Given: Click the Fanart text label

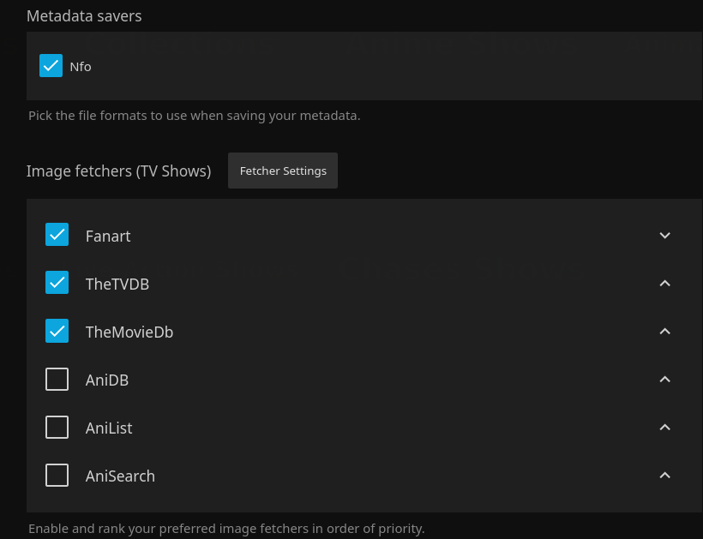Looking at the screenshot, I should 108,237.
